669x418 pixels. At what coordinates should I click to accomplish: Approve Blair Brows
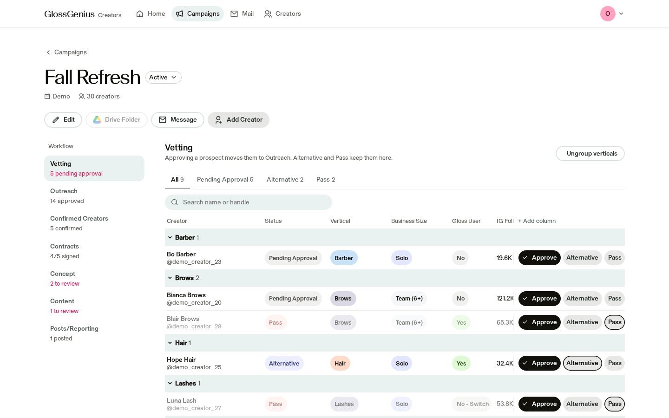[x=539, y=322]
